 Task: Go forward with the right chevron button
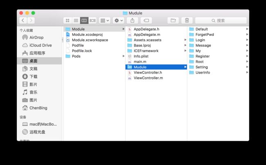tap(31, 20)
